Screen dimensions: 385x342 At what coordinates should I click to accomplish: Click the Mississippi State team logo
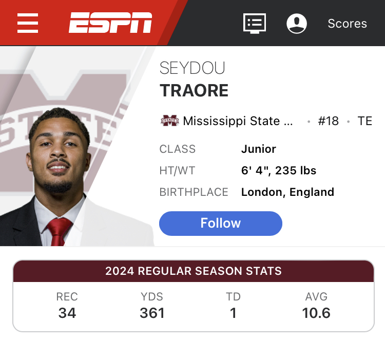point(170,120)
